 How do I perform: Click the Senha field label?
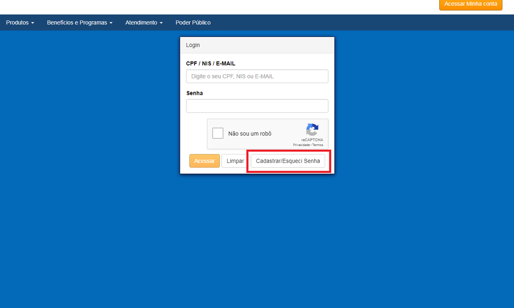195,93
